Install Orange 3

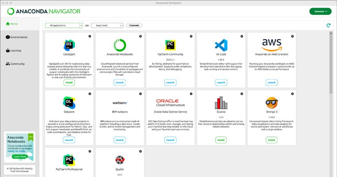[x=272, y=140]
